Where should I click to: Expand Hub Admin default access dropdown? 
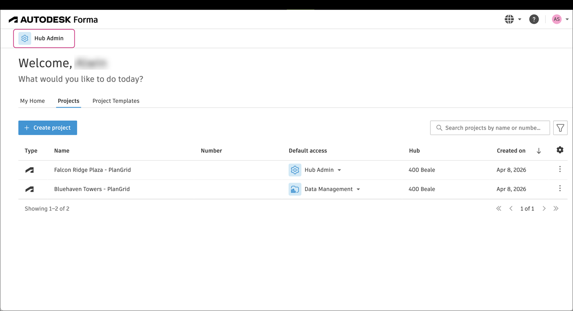point(339,170)
